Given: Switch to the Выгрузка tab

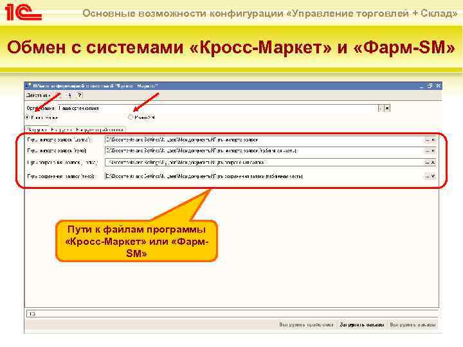Looking at the screenshot, I should [x=62, y=130].
